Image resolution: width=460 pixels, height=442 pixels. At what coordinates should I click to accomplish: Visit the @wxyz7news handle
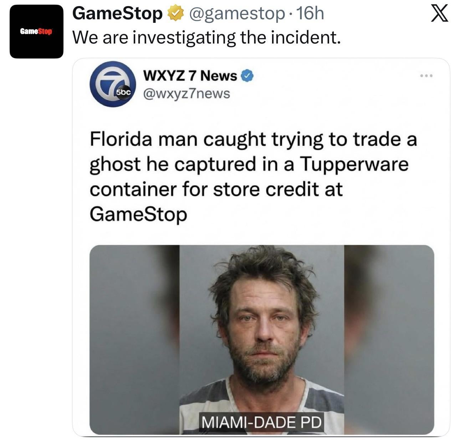point(186,93)
